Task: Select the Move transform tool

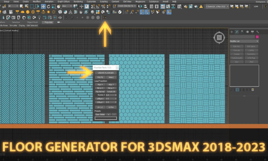Action: [43, 6]
